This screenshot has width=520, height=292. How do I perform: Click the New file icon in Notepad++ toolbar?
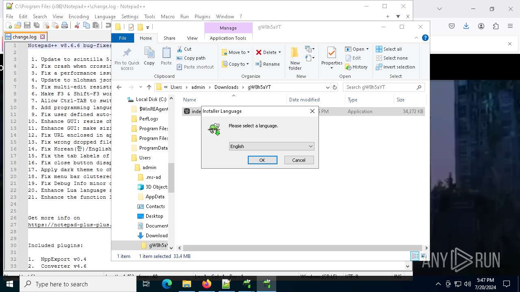9,26
